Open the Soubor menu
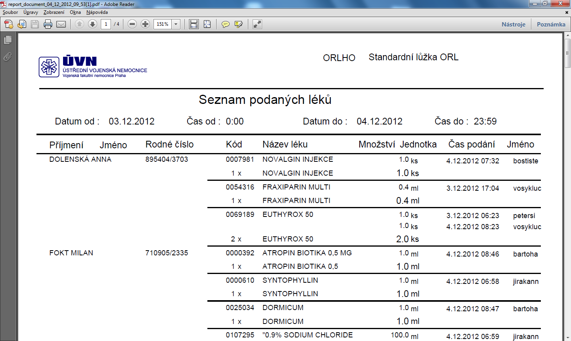The image size is (571, 341). click(x=10, y=12)
